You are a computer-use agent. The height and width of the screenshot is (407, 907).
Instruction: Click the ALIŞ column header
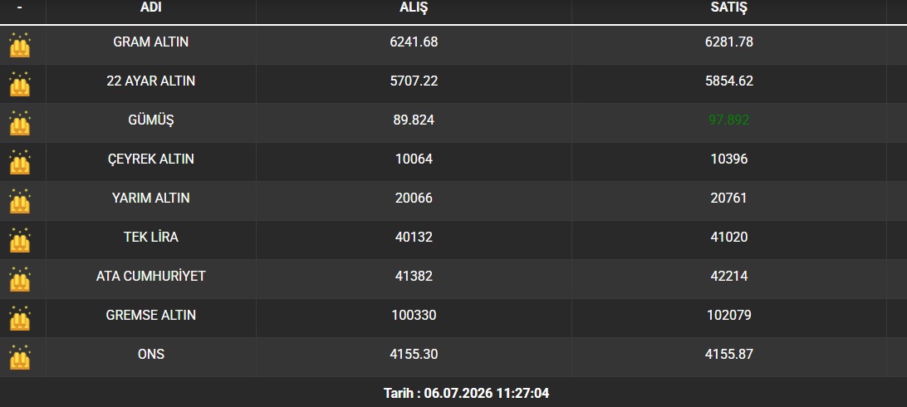(x=414, y=7)
